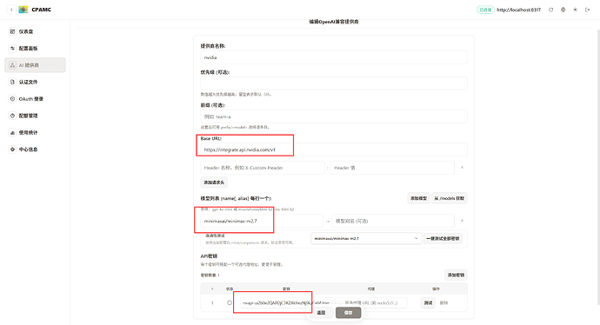The width and height of the screenshot is (600, 325).
Task: Collapse the sidebar with the back arrow
Action: point(11,10)
